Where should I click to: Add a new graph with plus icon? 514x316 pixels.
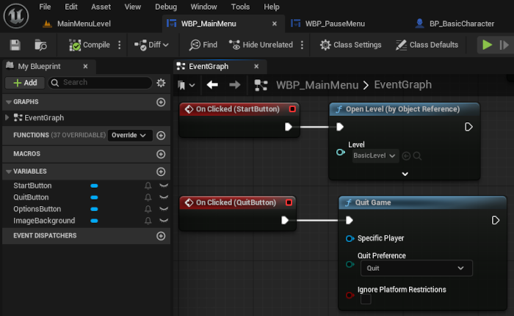pyautogui.click(x=161, y=102)
